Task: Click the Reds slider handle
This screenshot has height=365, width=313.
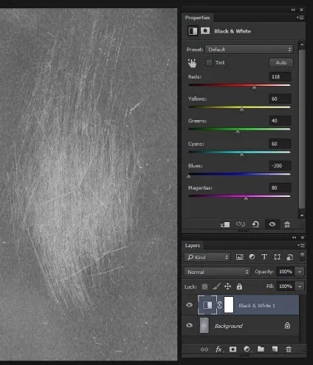Action: pos(254,87)
